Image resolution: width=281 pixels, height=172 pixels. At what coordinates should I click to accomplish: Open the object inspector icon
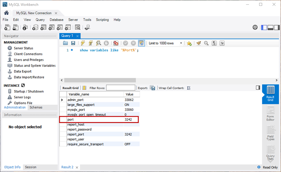(x=25, y=27)
